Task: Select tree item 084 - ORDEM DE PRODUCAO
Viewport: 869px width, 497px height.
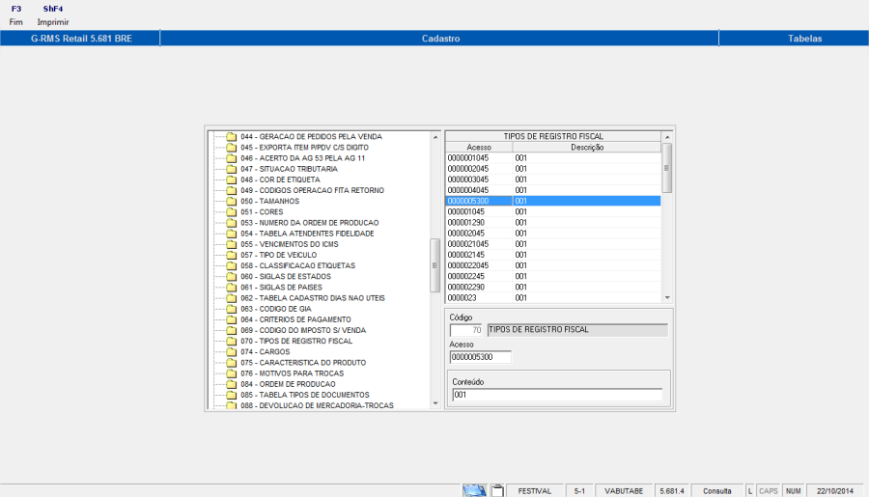Action: (288, 384)
